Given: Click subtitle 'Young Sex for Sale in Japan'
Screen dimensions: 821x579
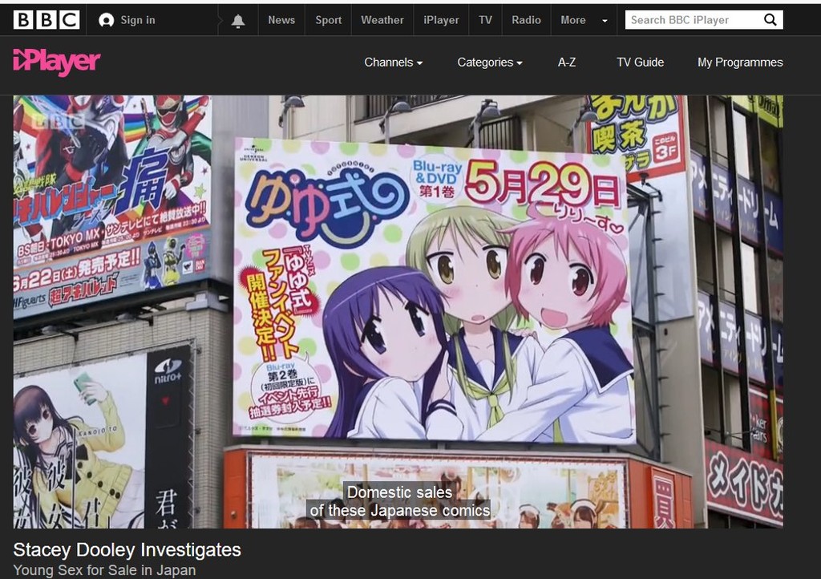Looking at the screenshot, I should pyautogui.click(x=105, y=570).
